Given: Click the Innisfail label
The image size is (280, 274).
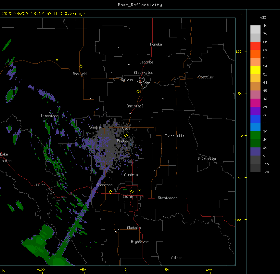Looking at the screenshot, I should tap(135, 106).
